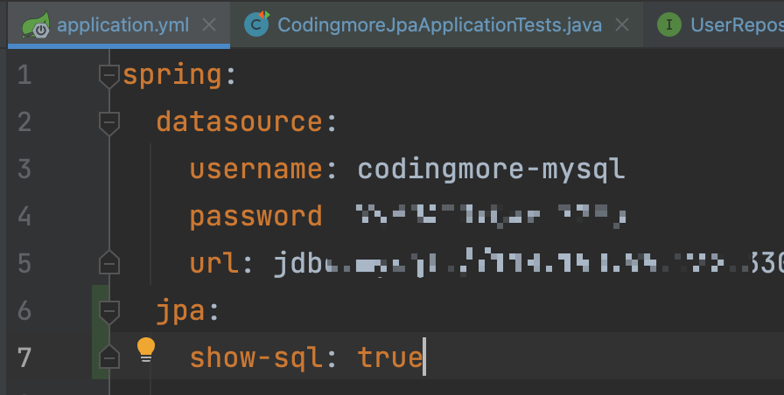The image size is (784, 395).
Task: Click the green interface icon on UserRepos tab
Action: point(669,24)
